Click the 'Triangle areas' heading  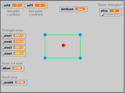(12, 30)
